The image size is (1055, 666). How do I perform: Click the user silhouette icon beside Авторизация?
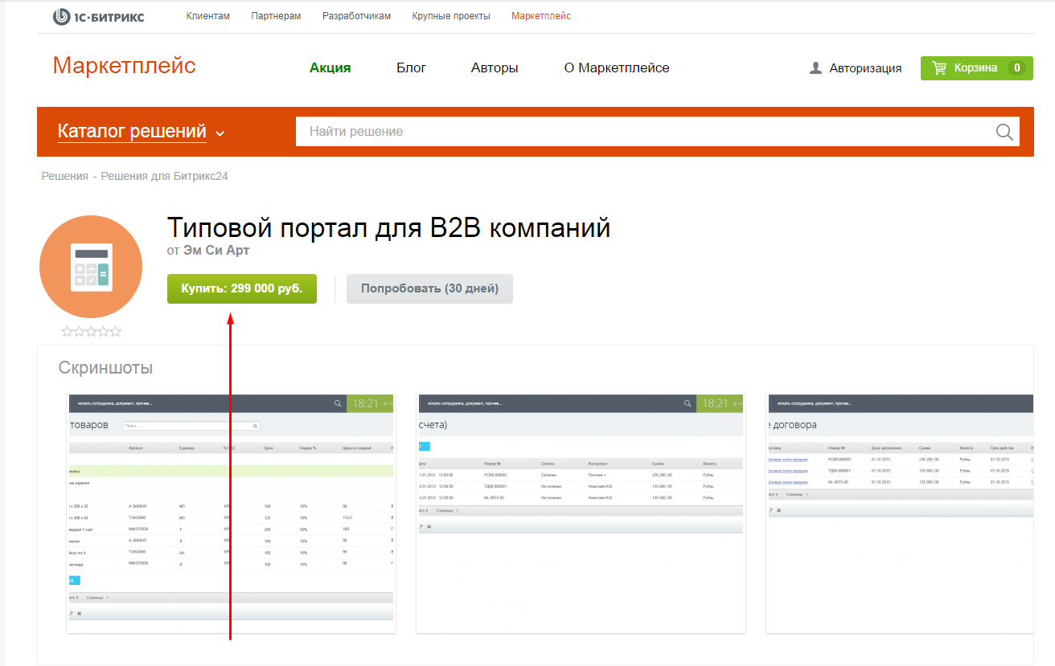(815, 68)
